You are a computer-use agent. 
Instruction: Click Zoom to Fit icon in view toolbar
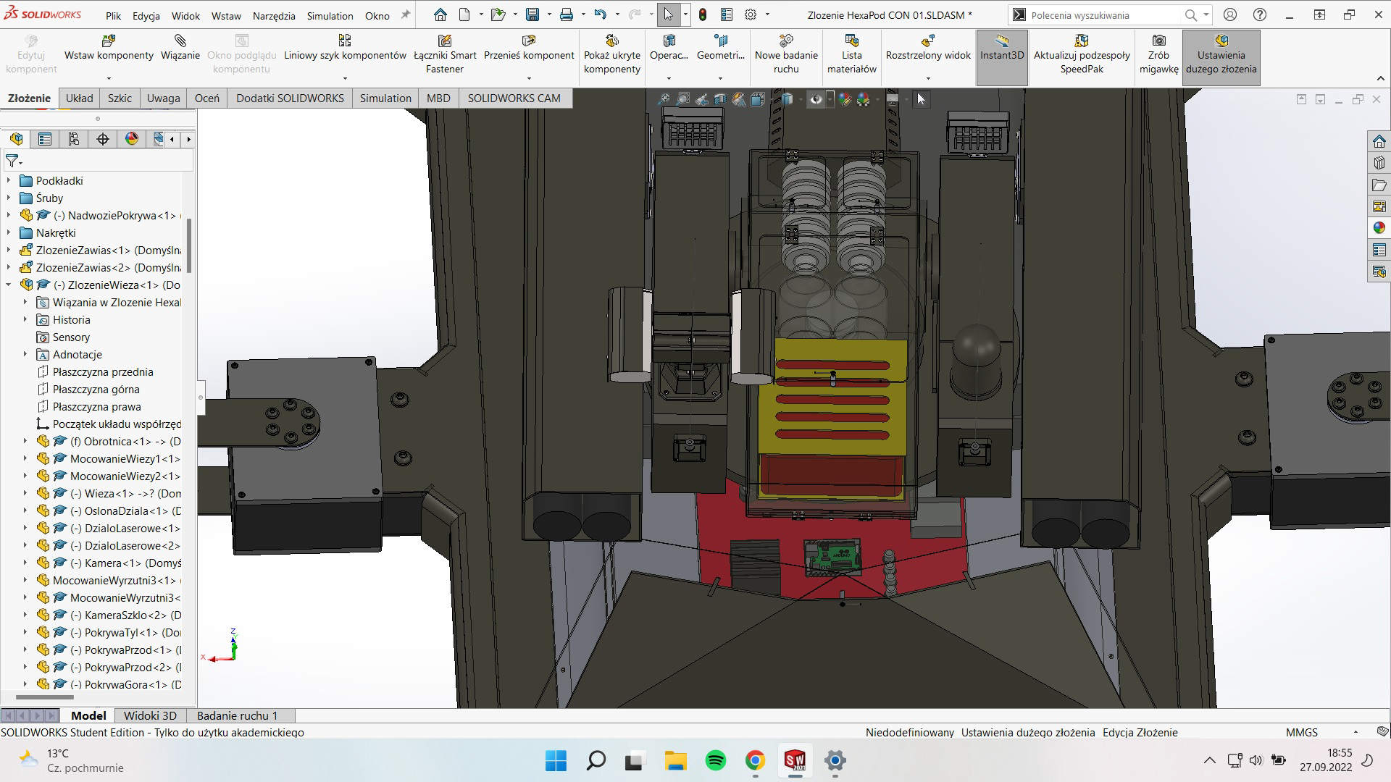(664, 99)
